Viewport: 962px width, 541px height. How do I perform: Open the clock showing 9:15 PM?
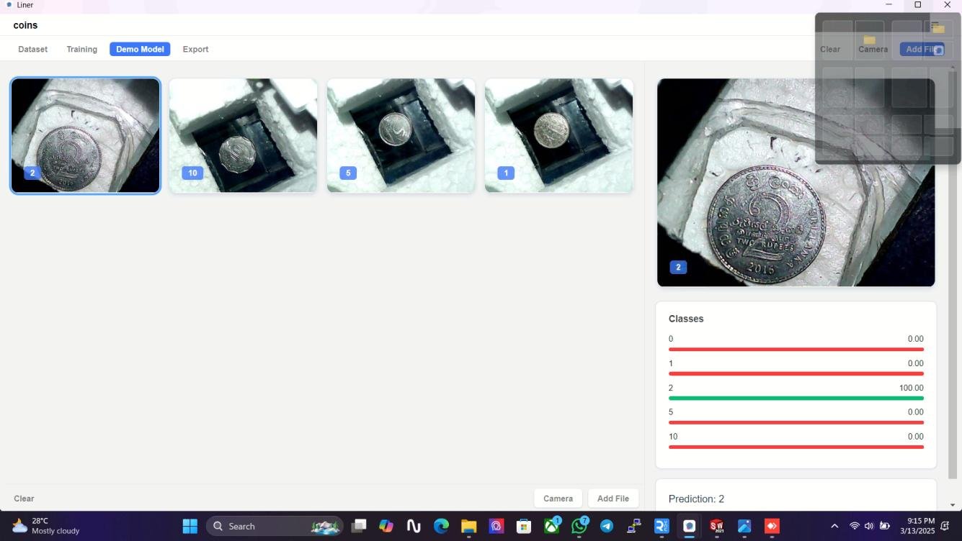click(917, 526)
